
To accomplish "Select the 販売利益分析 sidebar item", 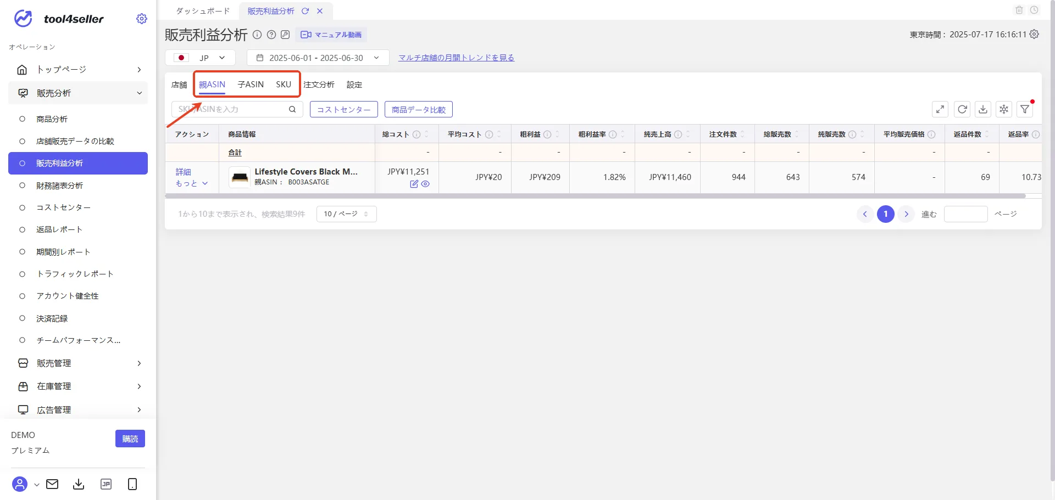I will point(78,163).
